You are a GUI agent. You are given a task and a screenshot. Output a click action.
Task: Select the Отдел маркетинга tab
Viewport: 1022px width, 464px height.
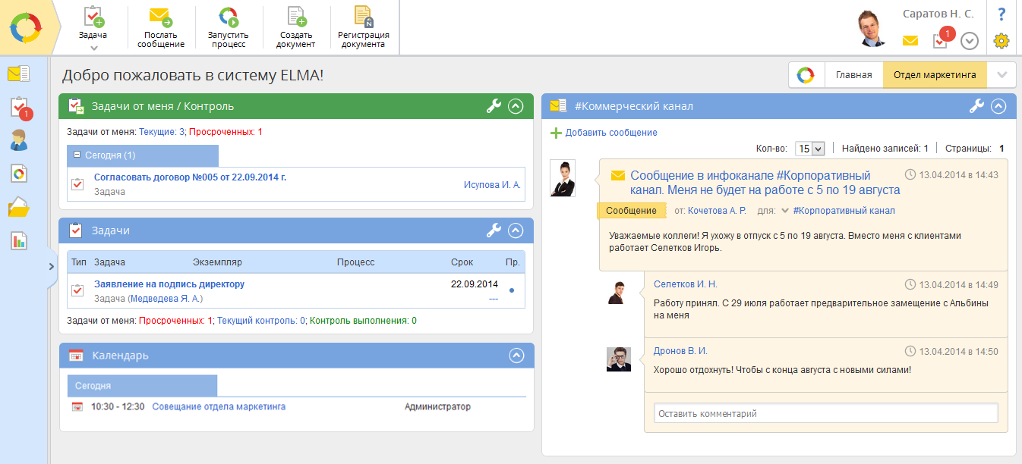tap(934, 74)
